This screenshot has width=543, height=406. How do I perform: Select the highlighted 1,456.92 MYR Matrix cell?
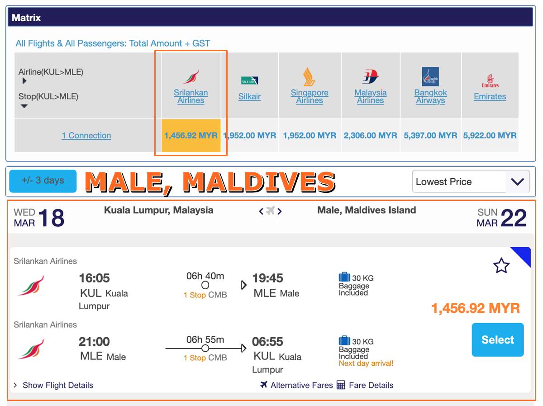pos(191,135)
